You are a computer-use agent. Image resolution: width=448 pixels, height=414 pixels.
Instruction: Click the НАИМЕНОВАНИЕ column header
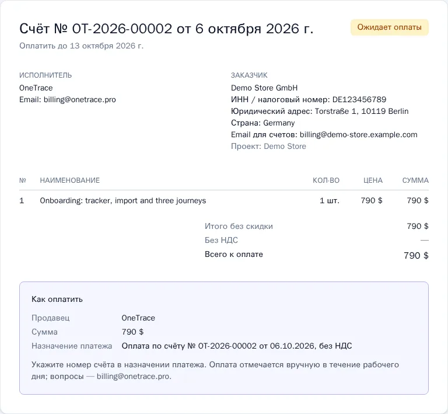[70, 180]
